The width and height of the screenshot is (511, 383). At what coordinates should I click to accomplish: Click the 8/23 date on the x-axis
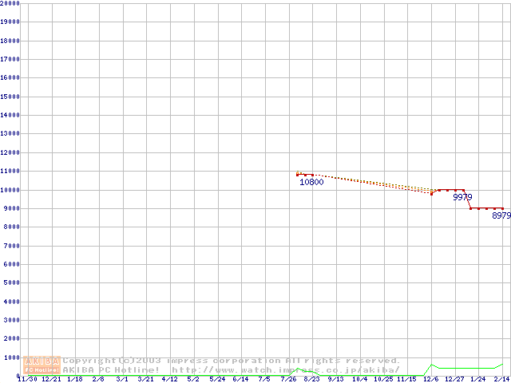pos(311,379)
